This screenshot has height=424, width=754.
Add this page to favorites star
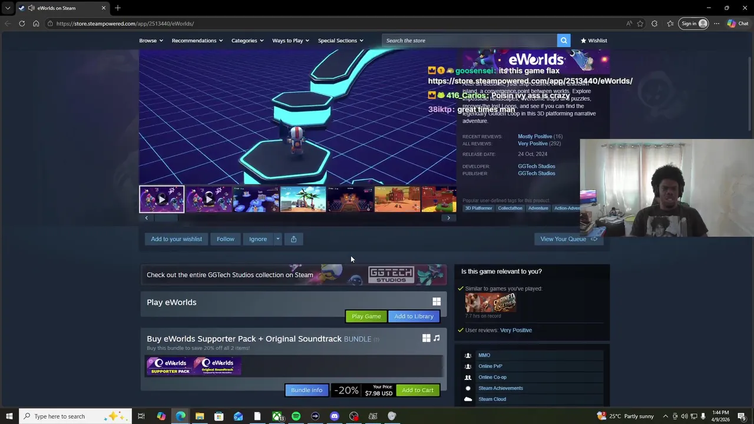pos(640,24)
